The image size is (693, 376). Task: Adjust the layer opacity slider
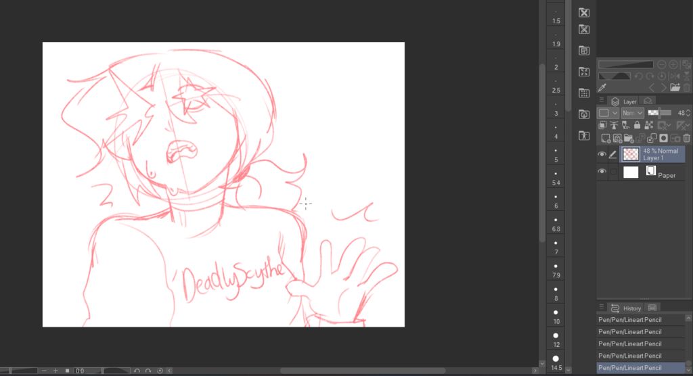point(659,113)
